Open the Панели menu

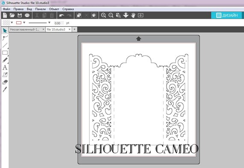40,9
